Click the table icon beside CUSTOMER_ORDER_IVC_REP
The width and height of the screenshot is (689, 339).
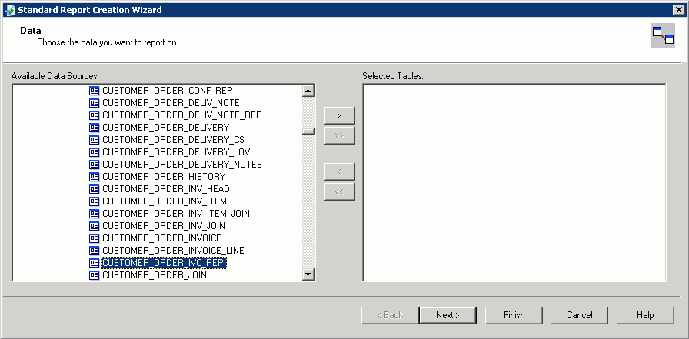[x=95, y=263]
